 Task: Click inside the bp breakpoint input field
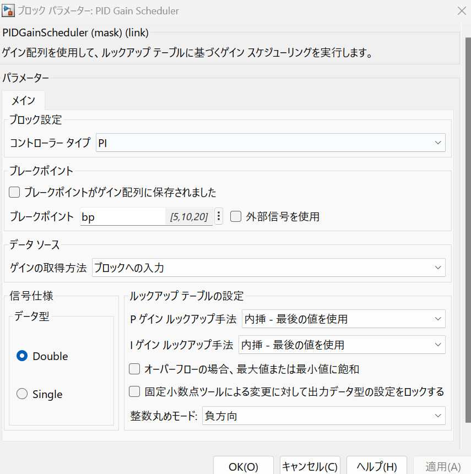[132, 216]
